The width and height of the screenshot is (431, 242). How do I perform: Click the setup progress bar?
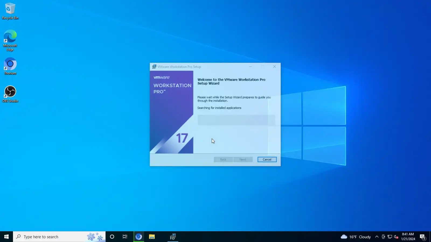pos(237,120)
